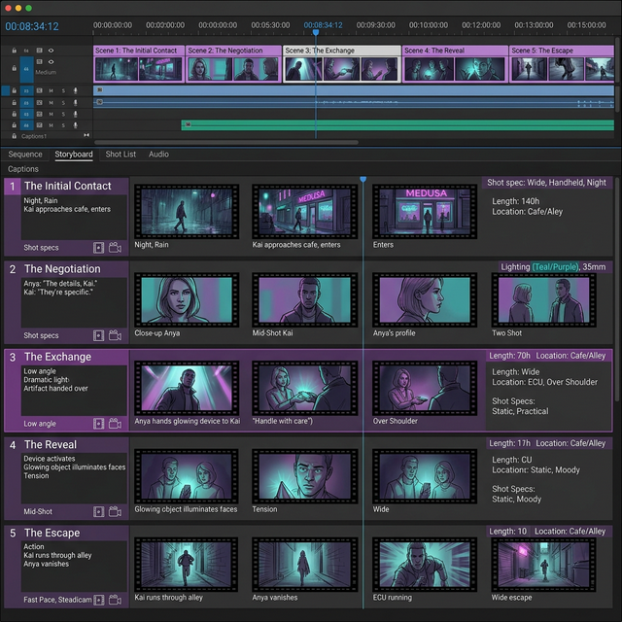Viewport: 622px width, 622px height.
Task: Expand the Captions1 track using its arrows icon
Action: (x=86, y=136)
